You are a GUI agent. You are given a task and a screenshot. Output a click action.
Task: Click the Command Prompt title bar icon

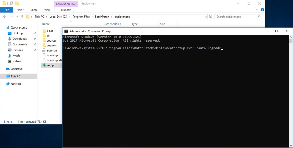pyautogui.click(x=66, y=31)
